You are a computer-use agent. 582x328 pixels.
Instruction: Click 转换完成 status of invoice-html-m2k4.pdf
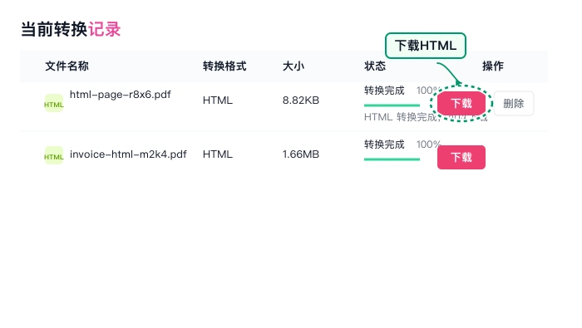[x=384, y=144]
